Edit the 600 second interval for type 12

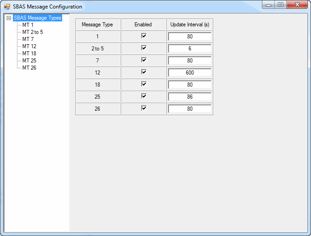pyautogui.click(x=189, y=73)
